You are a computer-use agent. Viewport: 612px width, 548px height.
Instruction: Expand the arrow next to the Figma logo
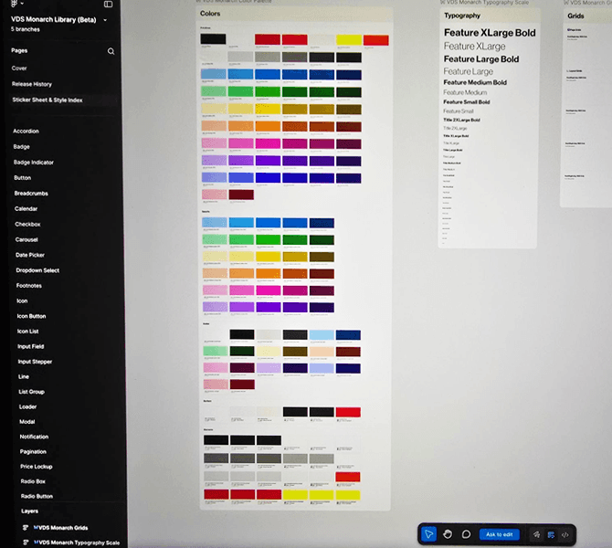pyautogui.click(x=22, y=4)
